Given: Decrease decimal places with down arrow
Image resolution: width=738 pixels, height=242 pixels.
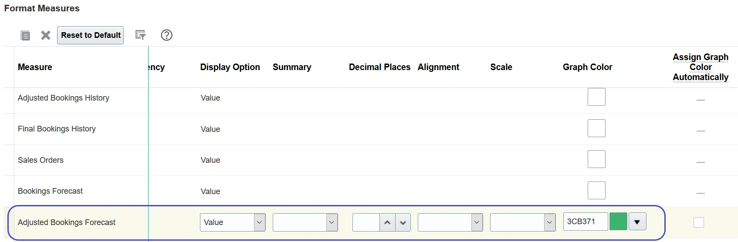Looking at the screenshot, I should [403, 222].
